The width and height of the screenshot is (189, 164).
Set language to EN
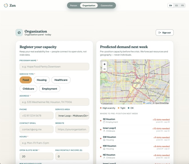click(x=171, y=5)
